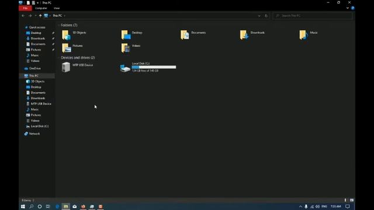Select Quick access in navigation pane
The image size is (374, 210).
coord(37,27)
